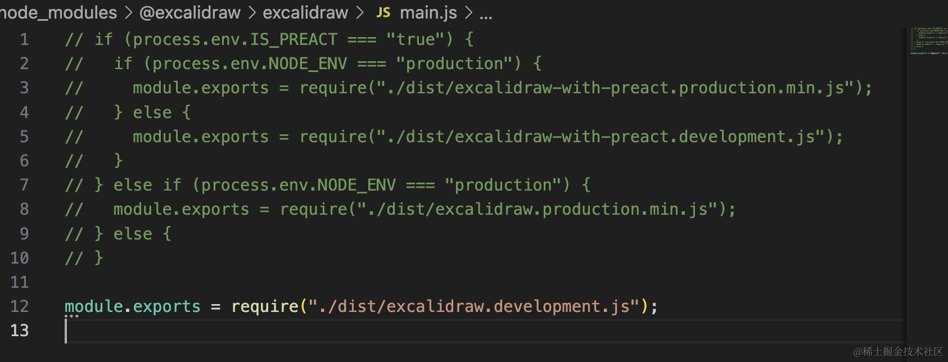This screenshot has height=362, width=948.
Task: Open the excalidraw folder breadcrumb
Action: point(305,12)
